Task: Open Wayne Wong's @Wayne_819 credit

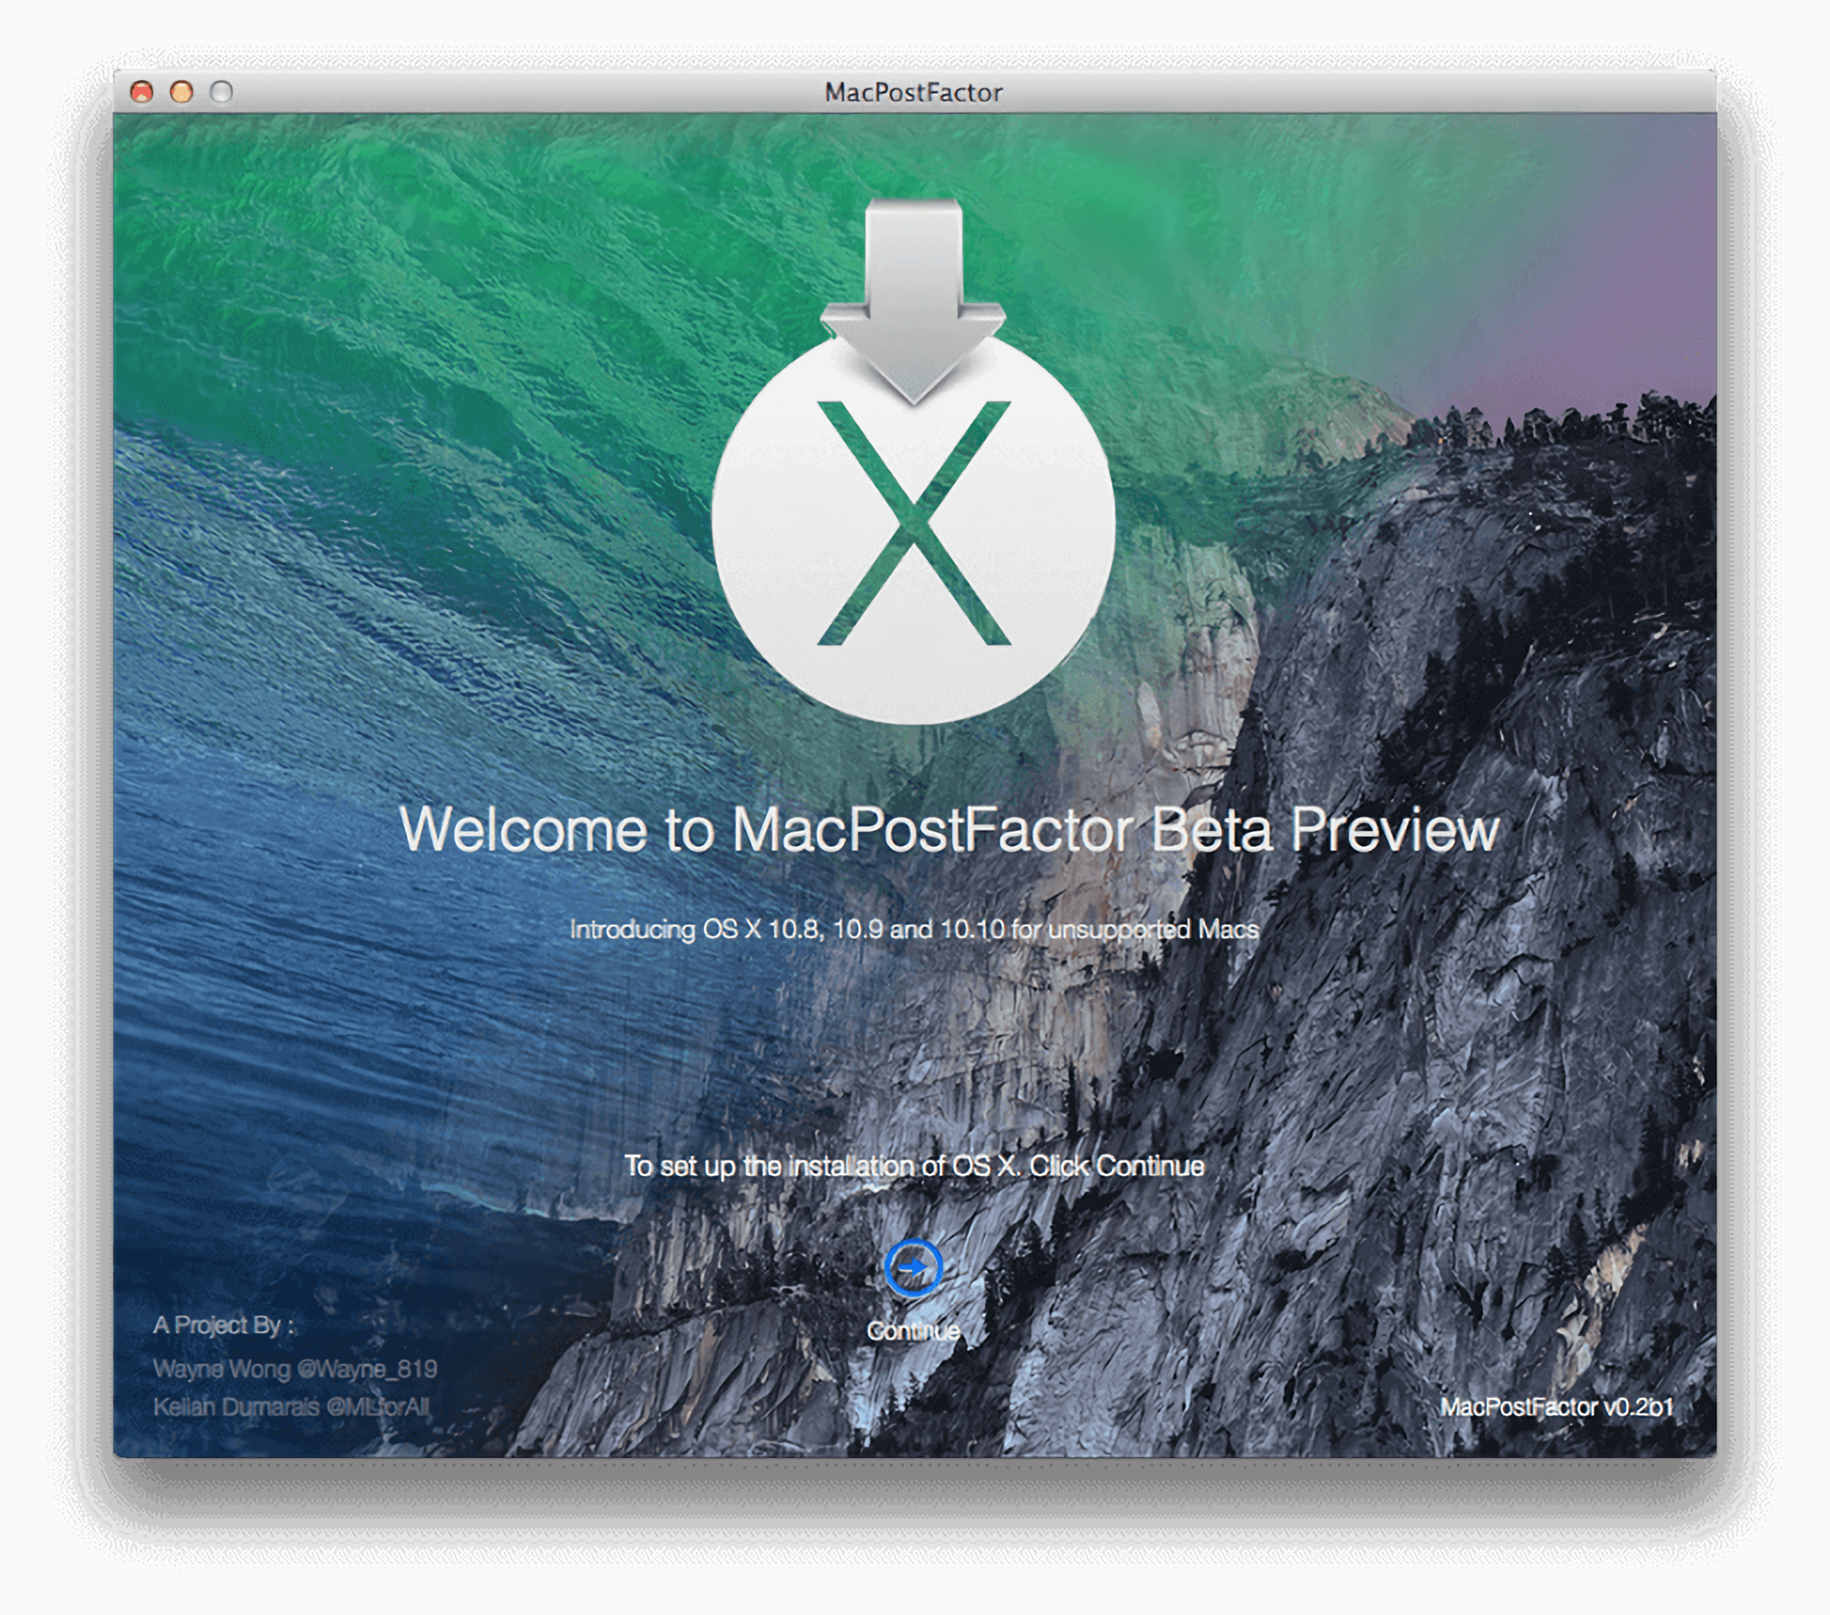Action: coord(295,1368)
